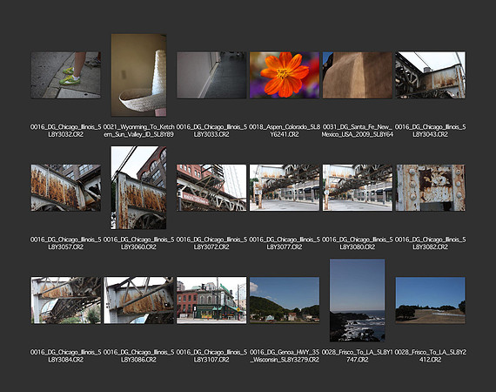The width and height of the screenshot is (496, 392).
Task: Select elevated track thumbnail SL8Y3072
Action: tap(211, 188)
